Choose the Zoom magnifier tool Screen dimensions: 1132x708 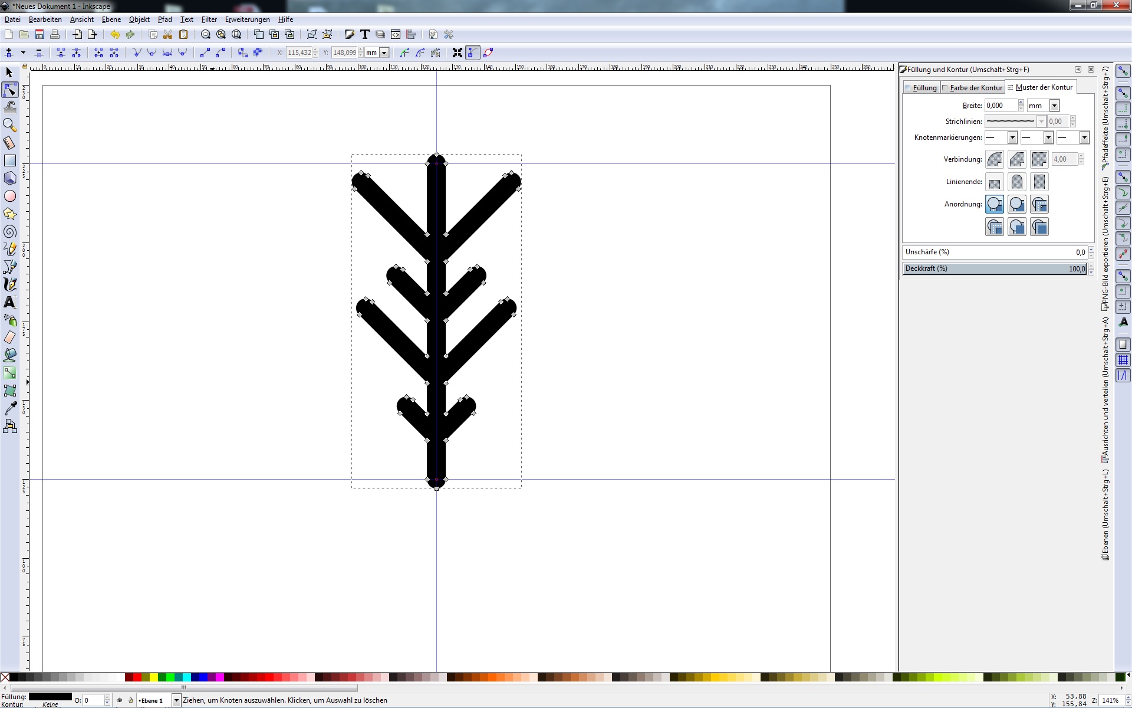pos(9,124)
